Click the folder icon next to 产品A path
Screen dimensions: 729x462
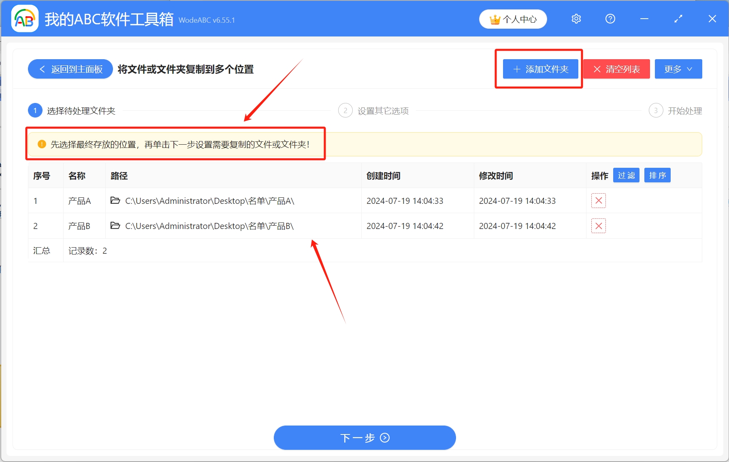click(115, 201)
